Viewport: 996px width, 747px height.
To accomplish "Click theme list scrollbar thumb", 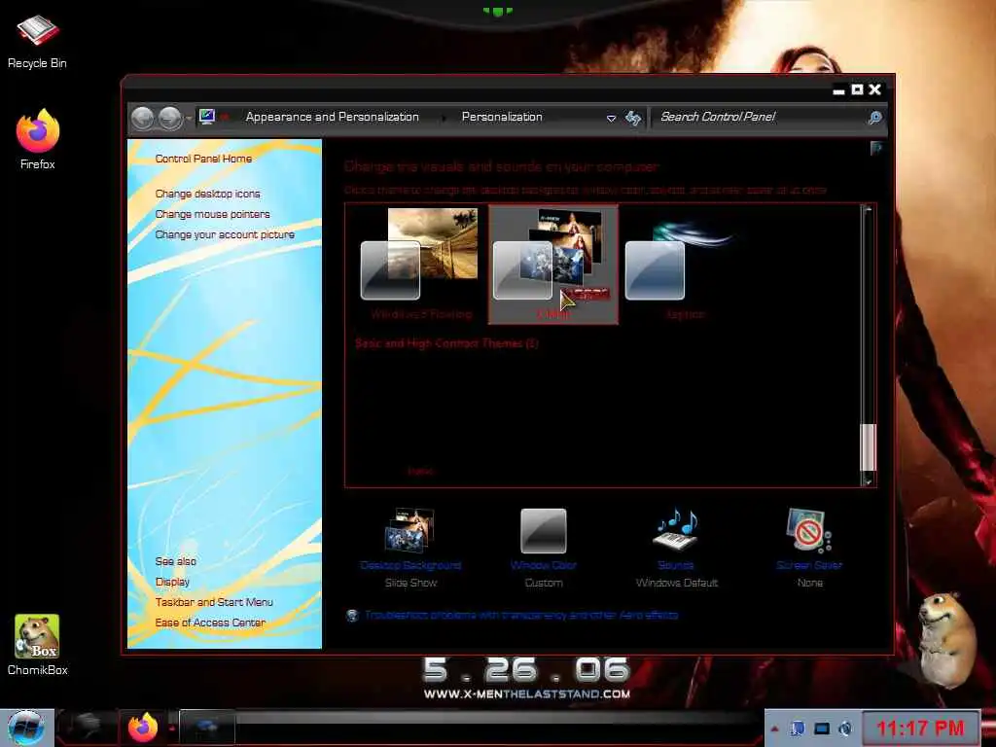I will (868, 447).
